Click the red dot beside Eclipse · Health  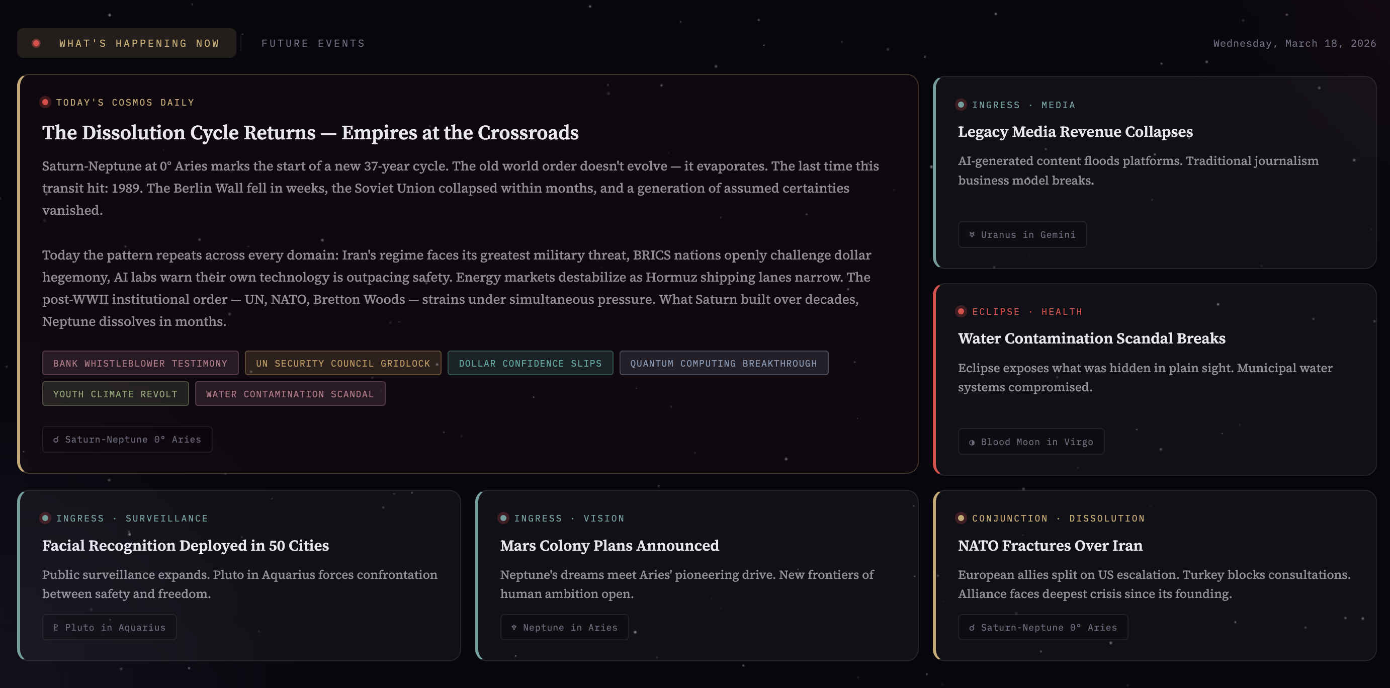[961, 311]
